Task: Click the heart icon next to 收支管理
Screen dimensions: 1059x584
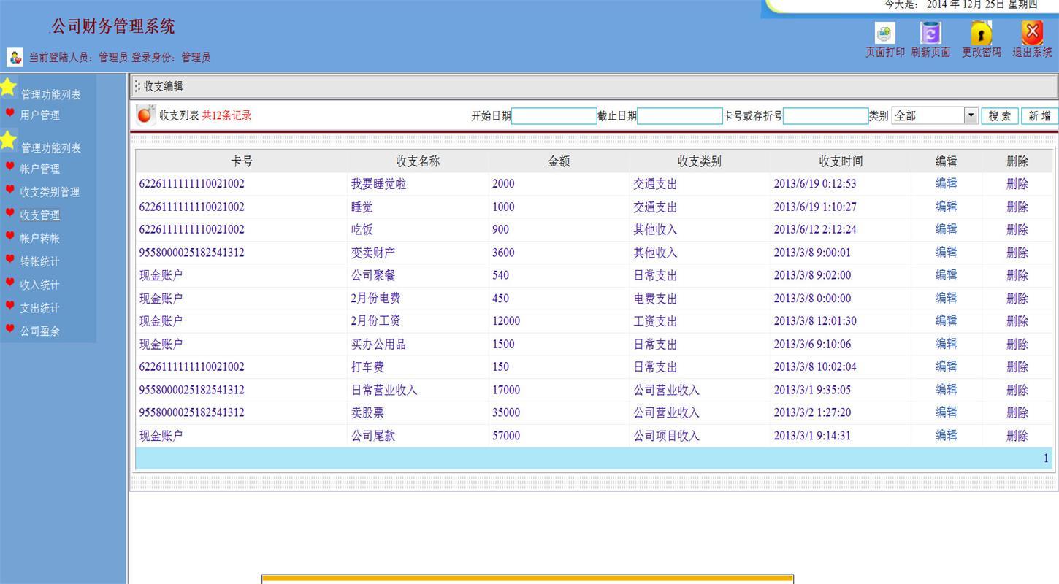Action: 10,213
